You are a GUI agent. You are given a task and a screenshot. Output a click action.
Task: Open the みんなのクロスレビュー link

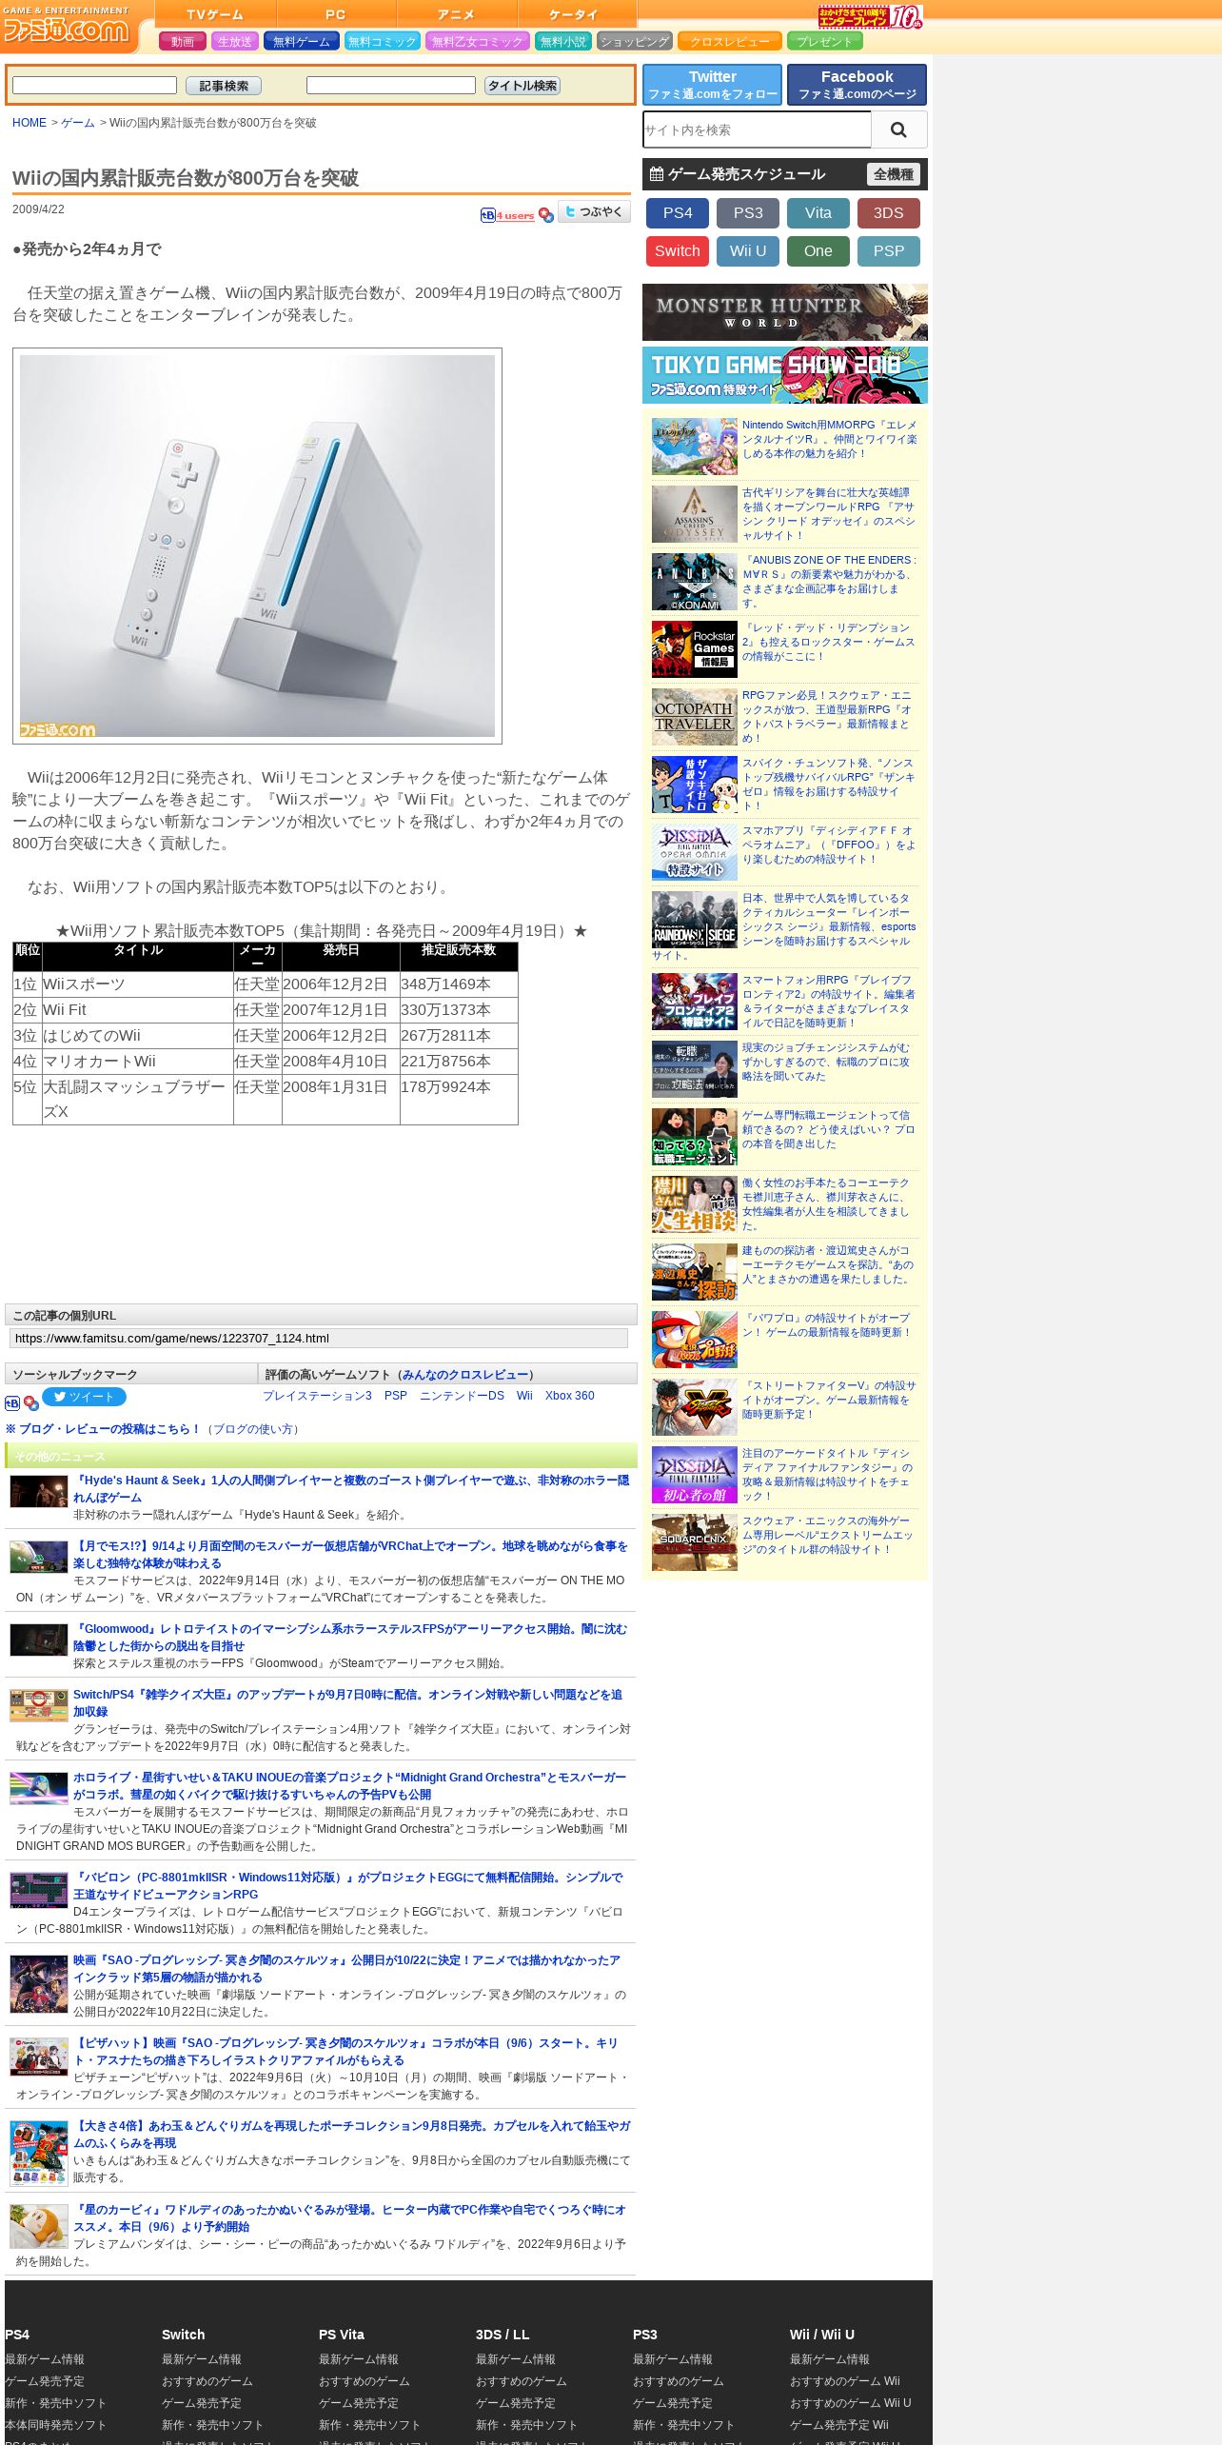pos(464,1375)
